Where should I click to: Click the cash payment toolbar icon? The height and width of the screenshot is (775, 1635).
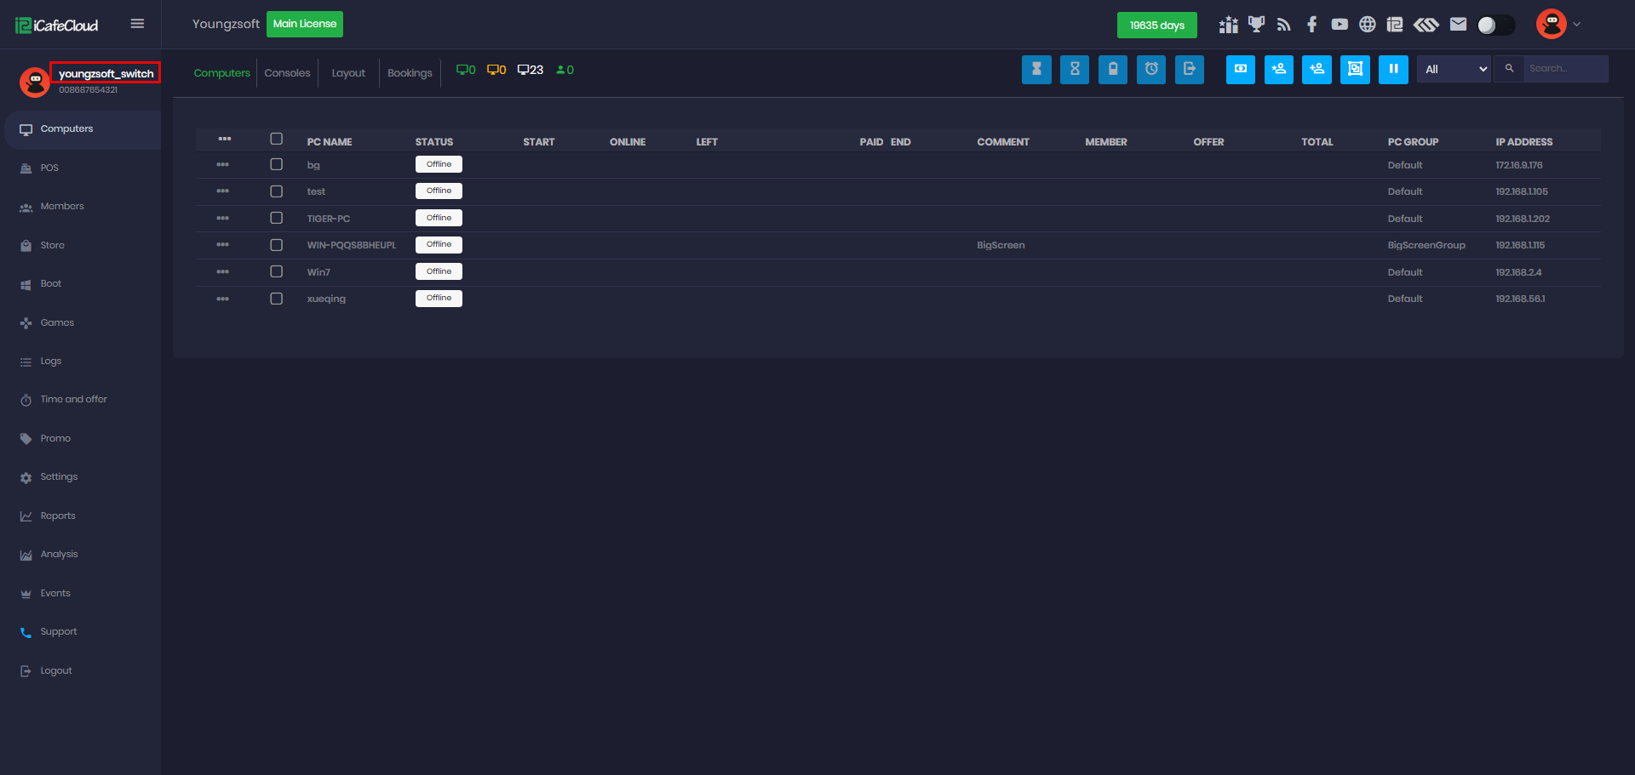(x=1240, y=70)
